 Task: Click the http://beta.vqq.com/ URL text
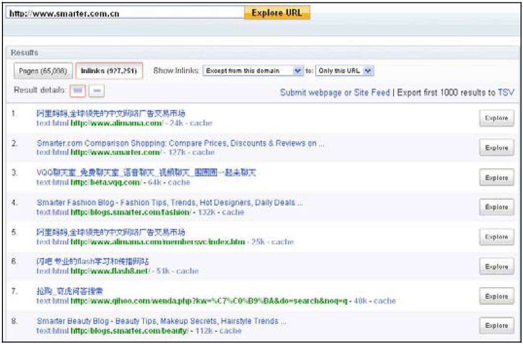tap(107, 183)
